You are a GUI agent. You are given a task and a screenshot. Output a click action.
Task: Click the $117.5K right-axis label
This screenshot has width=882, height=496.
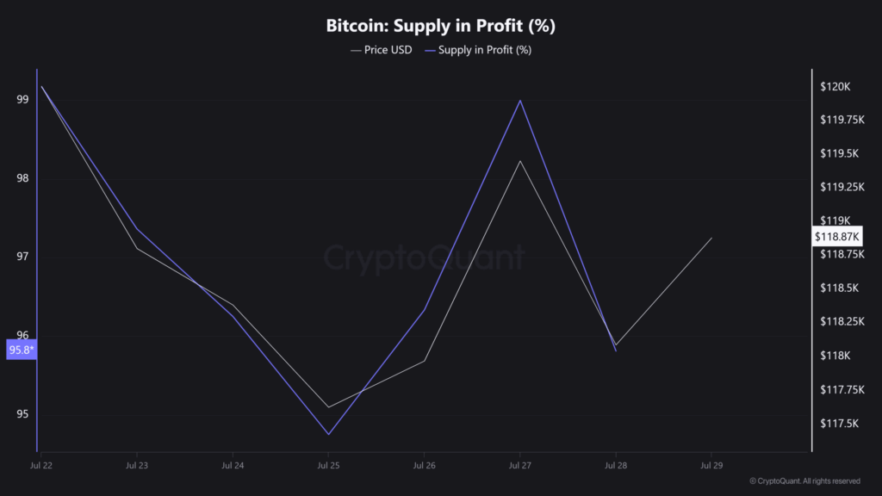pyautogui.click(x=837, y=424)
